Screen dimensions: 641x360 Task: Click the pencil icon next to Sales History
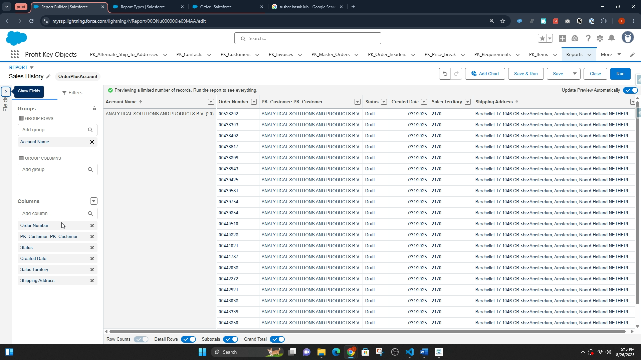pyautogui.click(x=48, y=77)
